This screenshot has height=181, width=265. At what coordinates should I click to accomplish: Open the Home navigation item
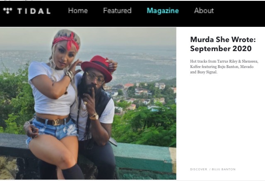pos(78,11)
